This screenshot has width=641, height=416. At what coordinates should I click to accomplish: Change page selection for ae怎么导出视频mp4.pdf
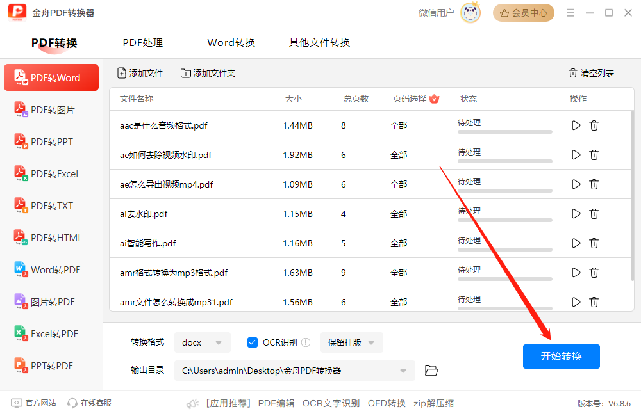point(399,184)
